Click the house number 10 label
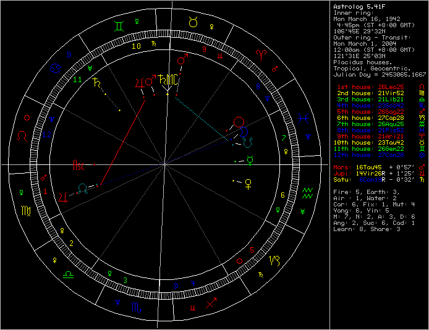 137,46
